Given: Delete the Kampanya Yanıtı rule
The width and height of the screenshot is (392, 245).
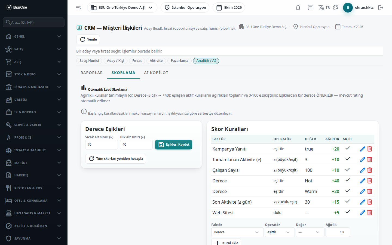Looking at the screenshot, I should point(370,149).
